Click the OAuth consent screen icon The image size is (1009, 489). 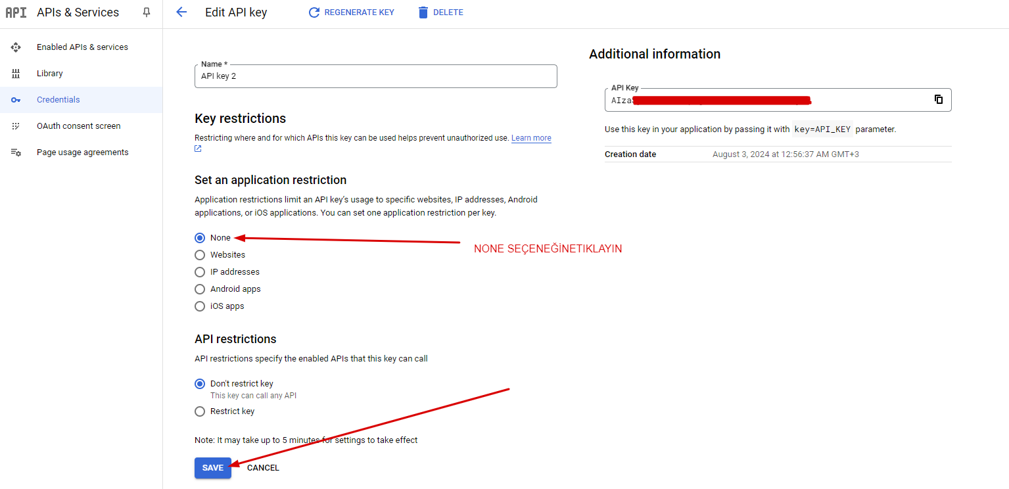pos(16,126)
